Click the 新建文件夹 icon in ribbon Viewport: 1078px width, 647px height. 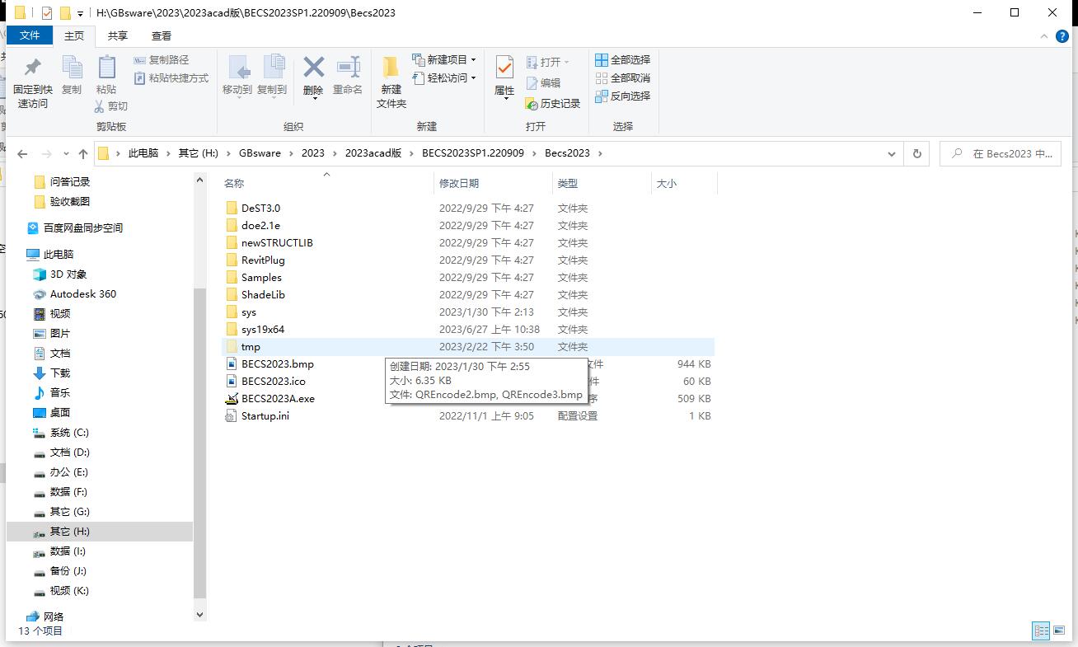coord(391,68)
